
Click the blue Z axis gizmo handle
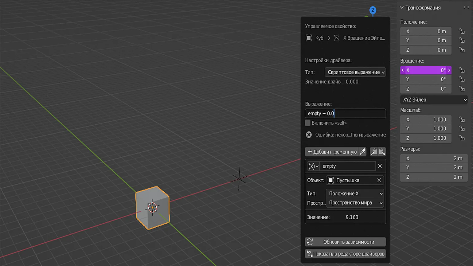click(x=373, y=10)
